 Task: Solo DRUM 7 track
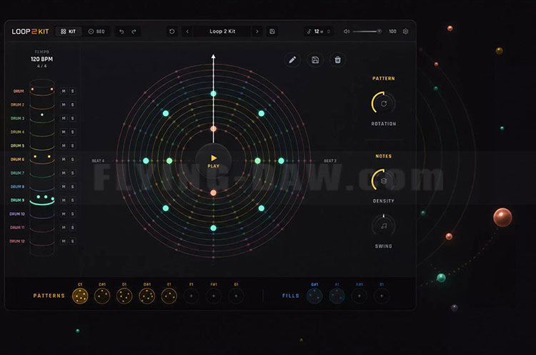point(72,173)
